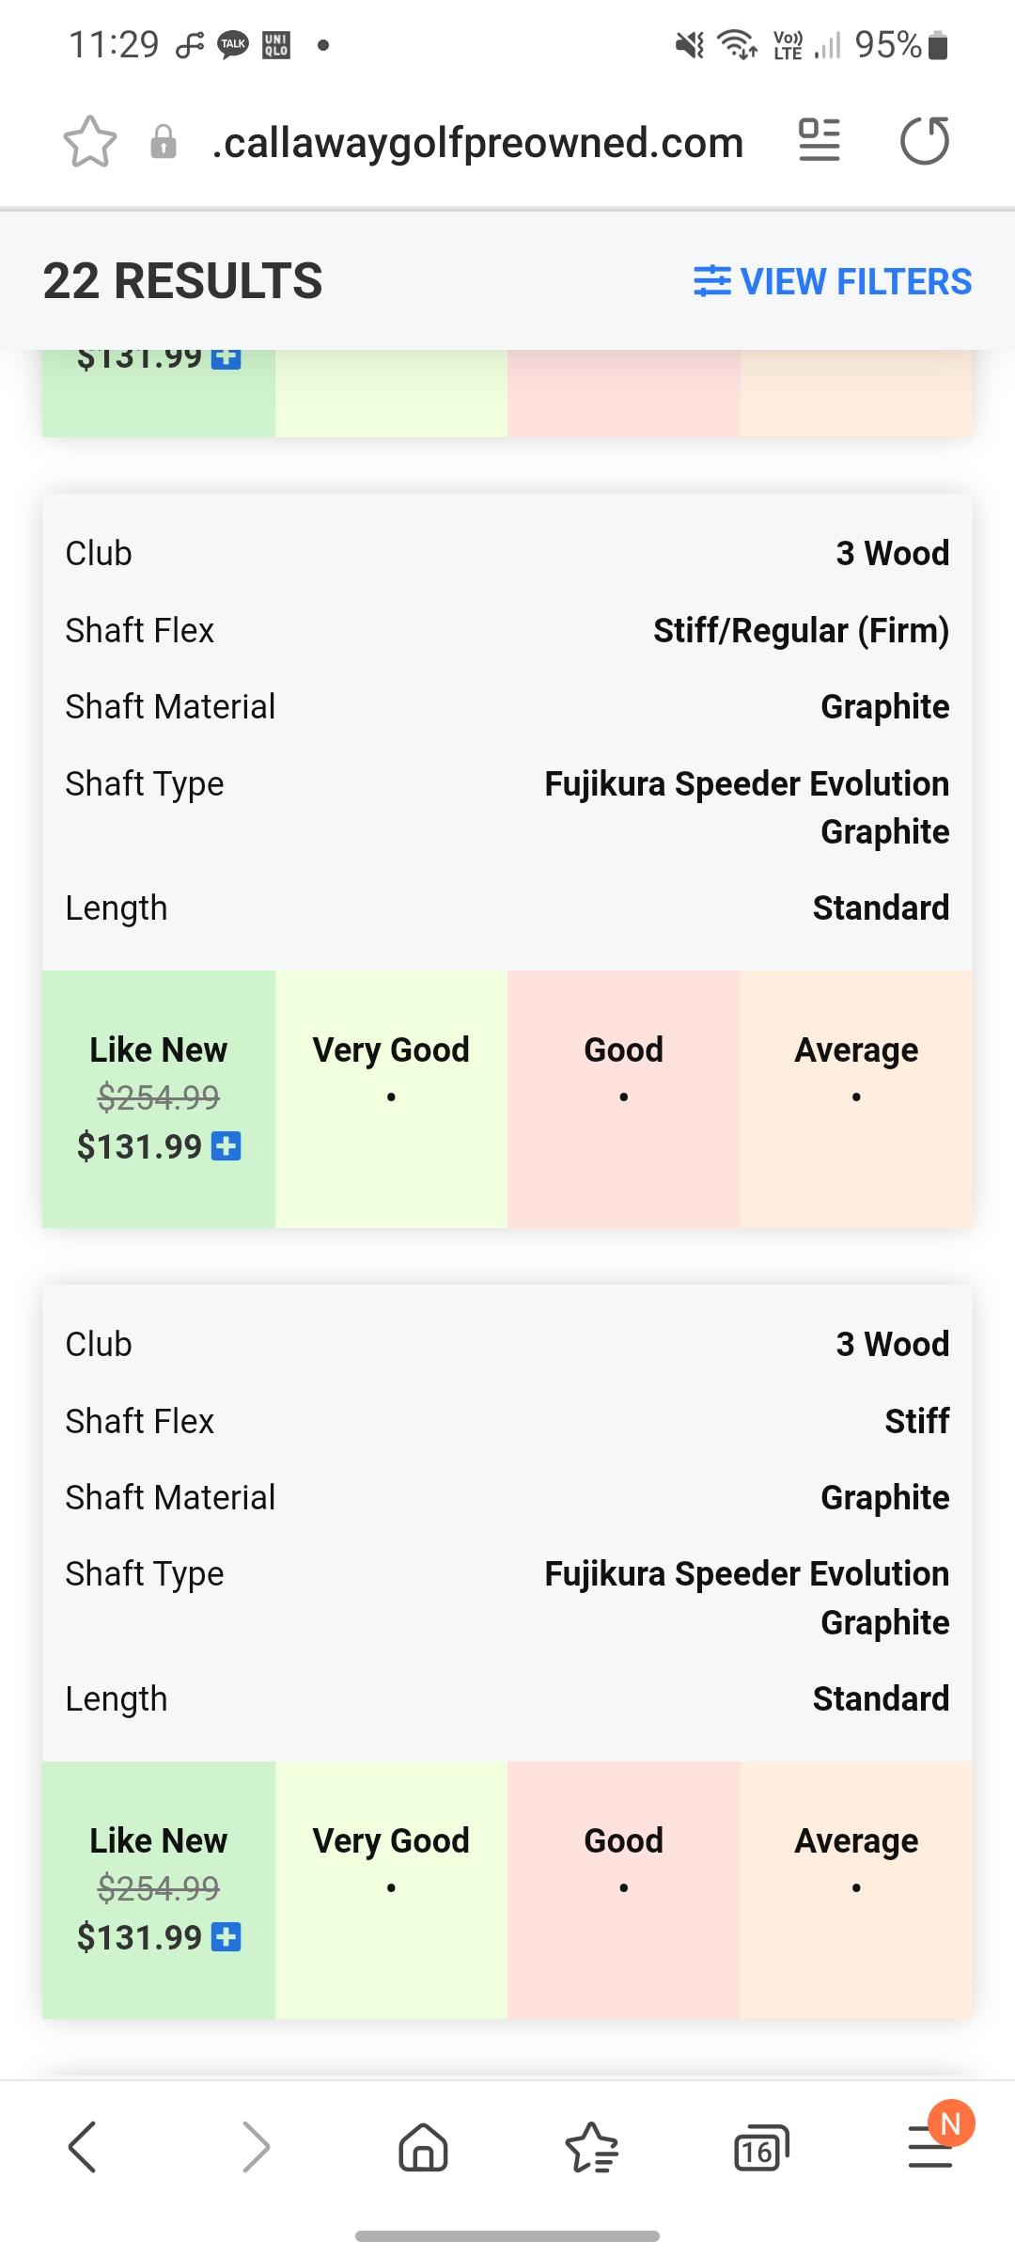1015x2257 pixels.
Task: Open the tab switcher showing 16 tabs
Action: (x=760, y=2147)
